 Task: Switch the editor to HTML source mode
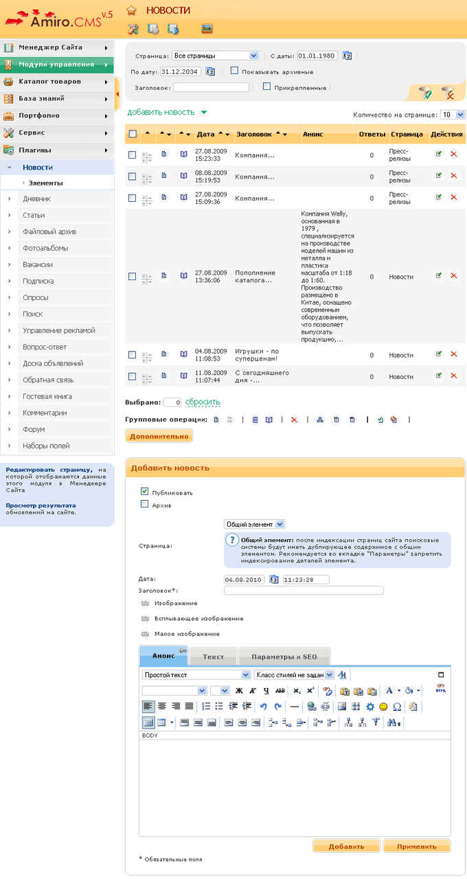[440, 689]
